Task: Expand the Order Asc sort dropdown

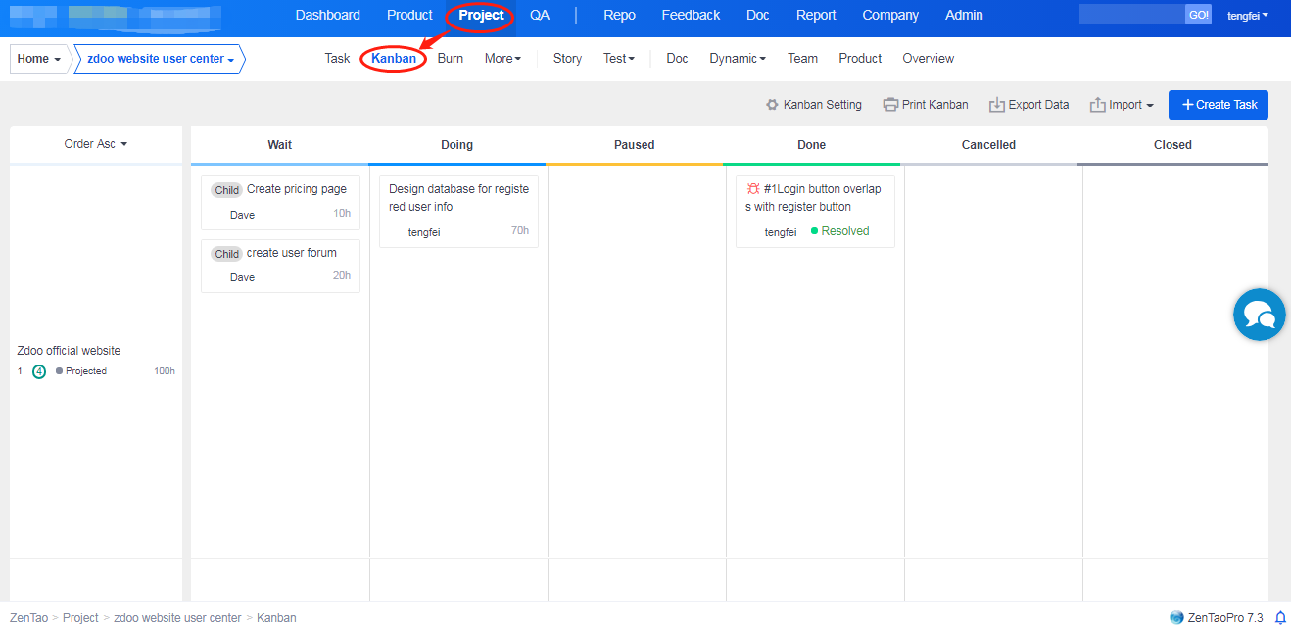Action: point(96,144)
